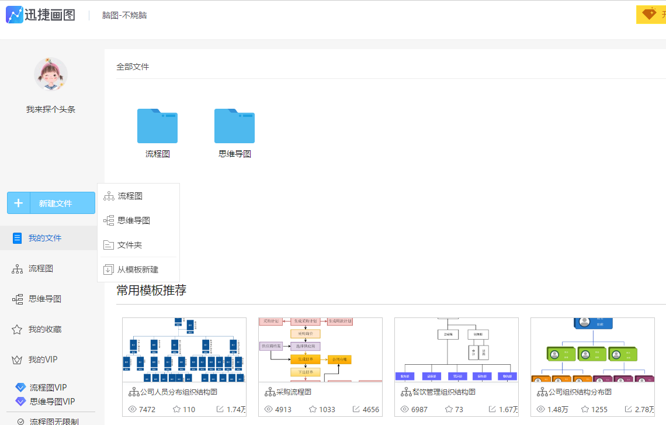Click the VIP banner at top right
Image resolution: width=666 pixels, height=425 pixels.
[x=650, y=15]
